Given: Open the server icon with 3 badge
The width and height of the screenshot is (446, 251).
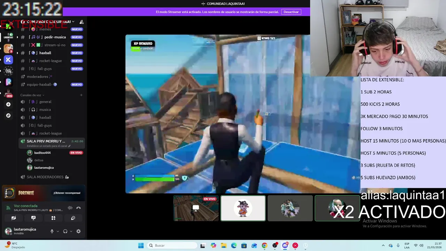Looking at the screenshot, I should (x=8, y=48).
